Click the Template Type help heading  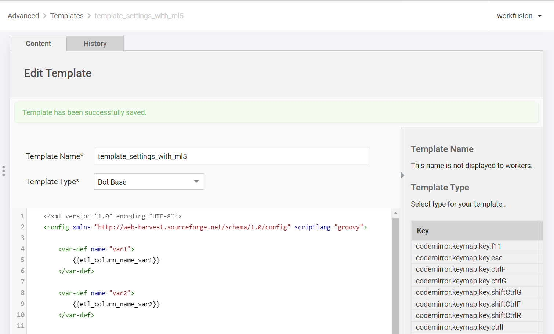coord(440,188)
